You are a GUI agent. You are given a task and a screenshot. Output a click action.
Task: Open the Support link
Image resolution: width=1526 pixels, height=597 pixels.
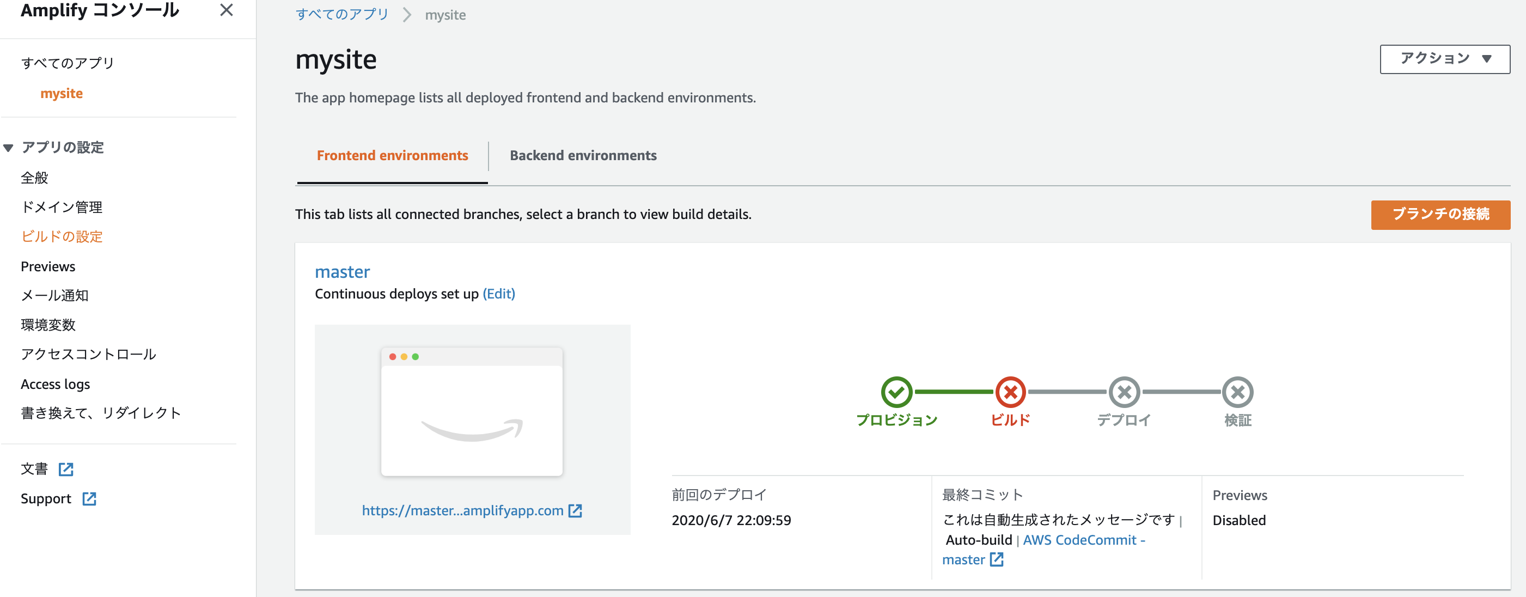pyautogui.click(x=46, y=499)
